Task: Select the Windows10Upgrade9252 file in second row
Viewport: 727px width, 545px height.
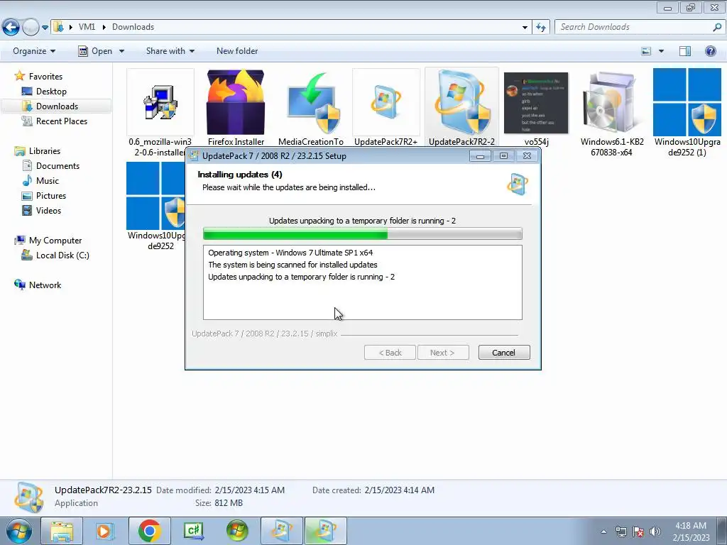Action: [155, 196]
